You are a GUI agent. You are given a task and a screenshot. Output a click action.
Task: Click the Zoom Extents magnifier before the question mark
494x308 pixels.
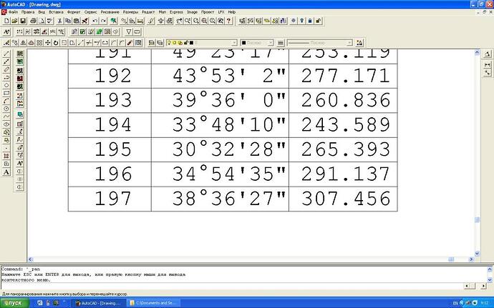click(x=221, y=21)
